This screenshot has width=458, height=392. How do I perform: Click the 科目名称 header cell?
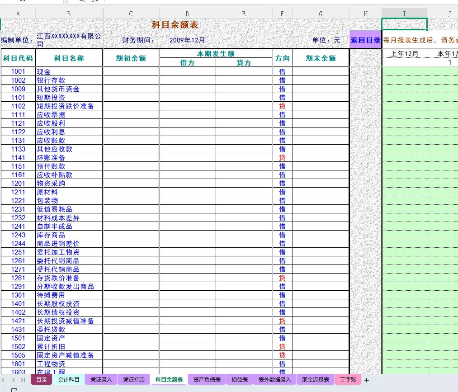coord(69,58)
